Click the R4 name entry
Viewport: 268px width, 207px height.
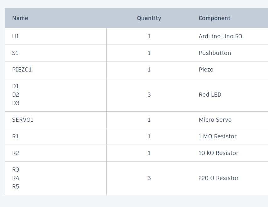(x=15, y=178)
